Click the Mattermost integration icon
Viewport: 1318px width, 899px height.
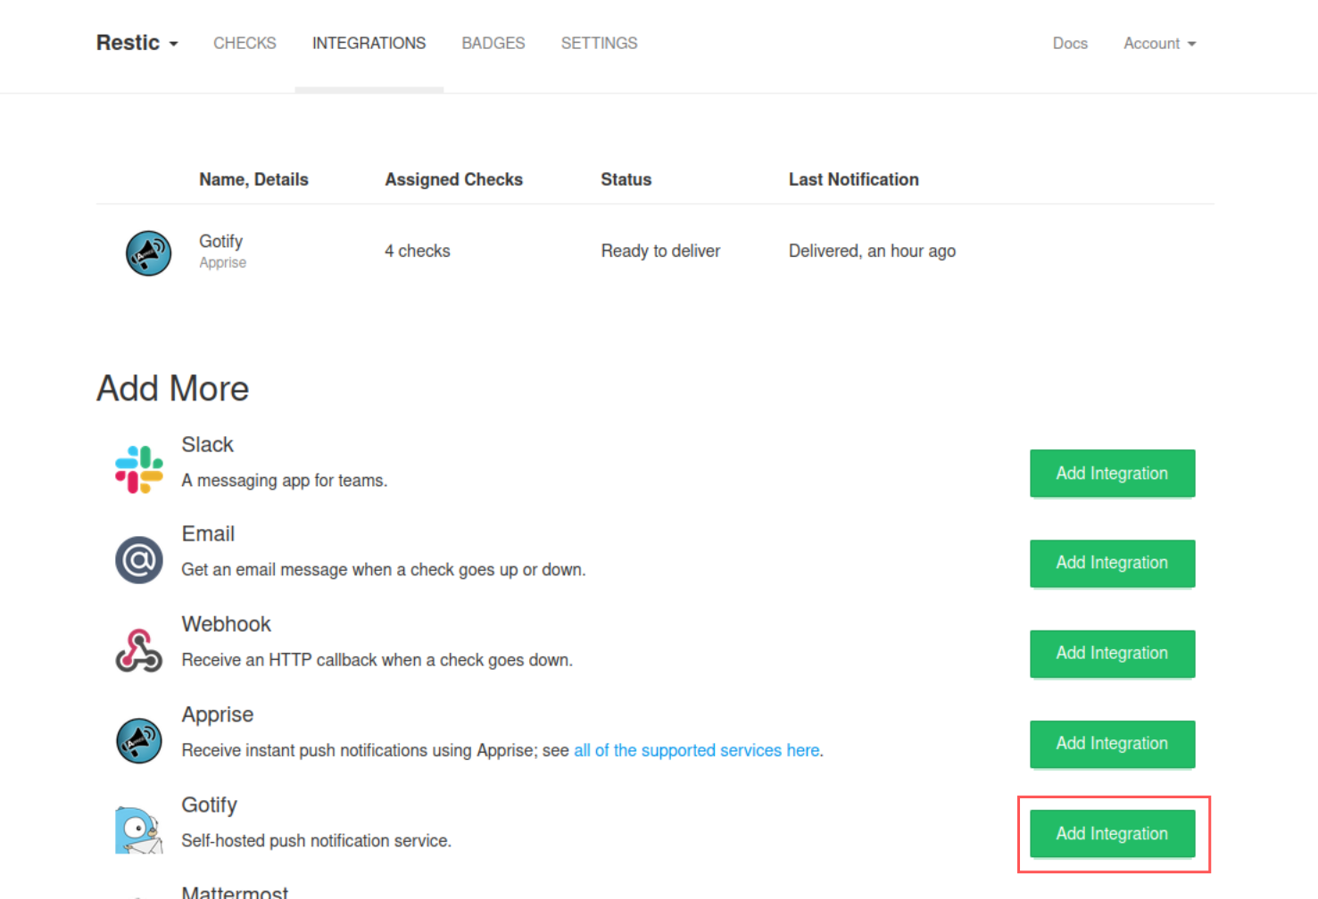138,895
